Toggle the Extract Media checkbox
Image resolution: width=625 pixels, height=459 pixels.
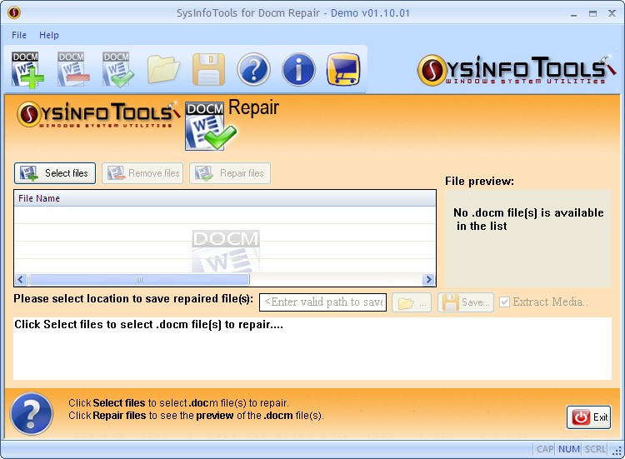tap(504, 302)
